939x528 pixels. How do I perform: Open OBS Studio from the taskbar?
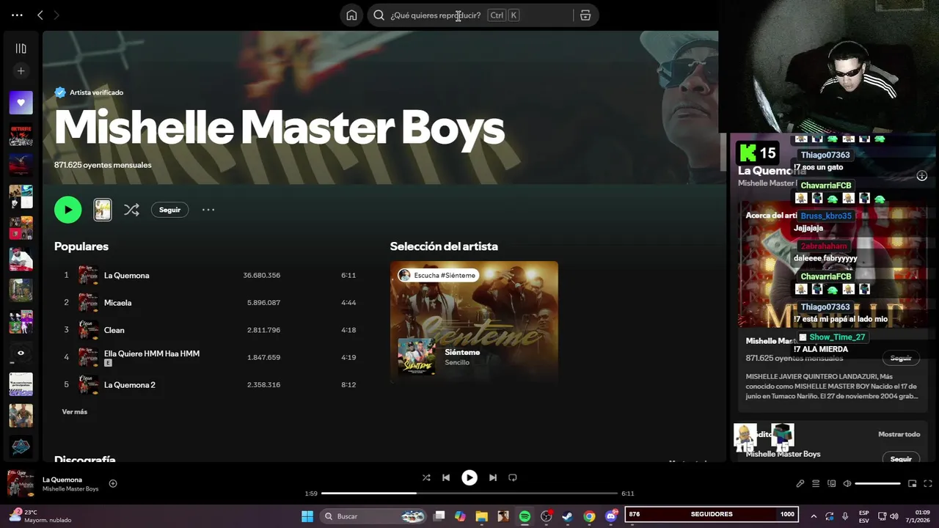pos(547,516)
